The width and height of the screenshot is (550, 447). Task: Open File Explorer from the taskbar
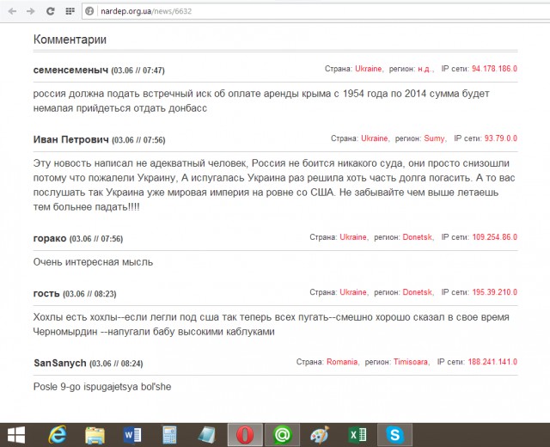tap(95, 435)
